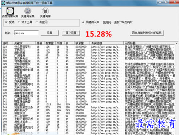Select row number 230 in the list
This screenshot has width=179, height=135.
[5, 67]
